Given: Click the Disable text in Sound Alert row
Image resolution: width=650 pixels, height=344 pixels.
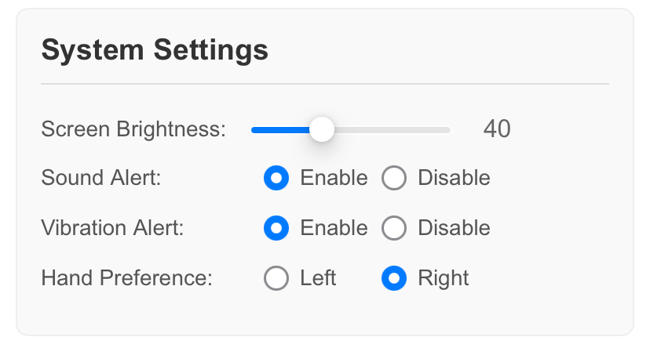Looking at the screenshot, I should tap(454, 178).
